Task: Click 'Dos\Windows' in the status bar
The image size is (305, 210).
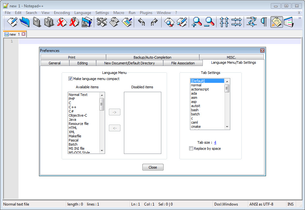Action: 226,204
